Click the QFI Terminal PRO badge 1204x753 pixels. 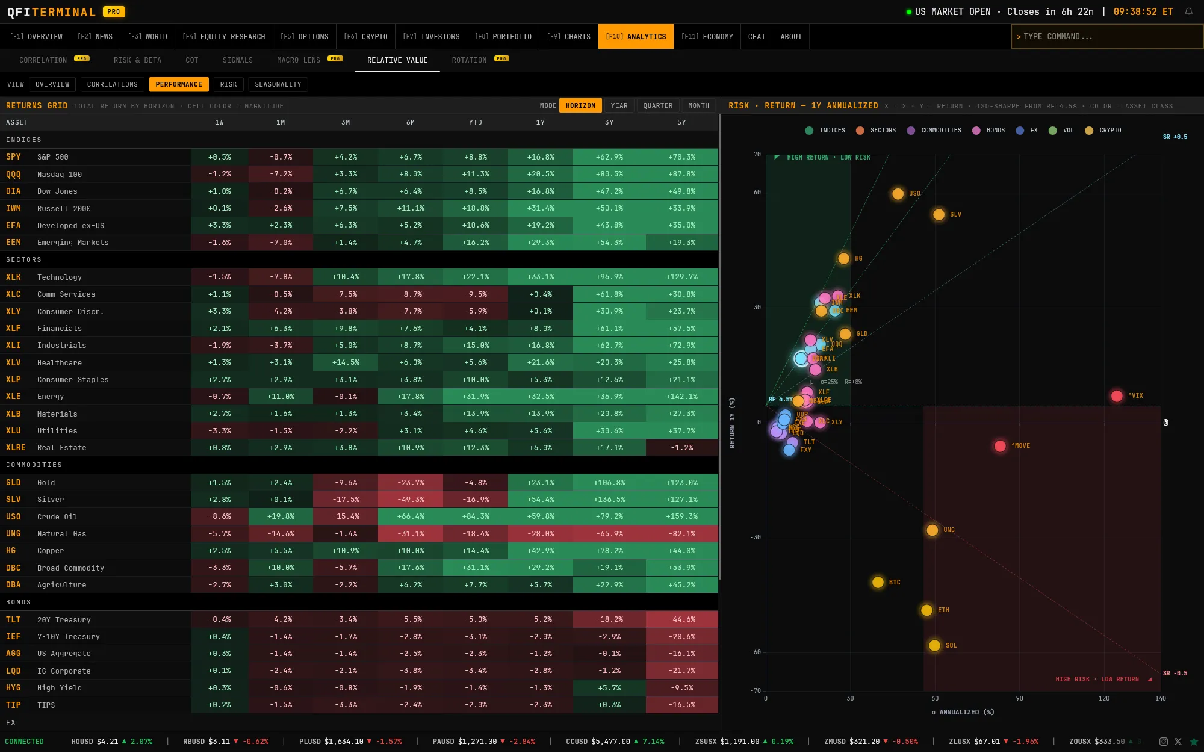point(114,11)
